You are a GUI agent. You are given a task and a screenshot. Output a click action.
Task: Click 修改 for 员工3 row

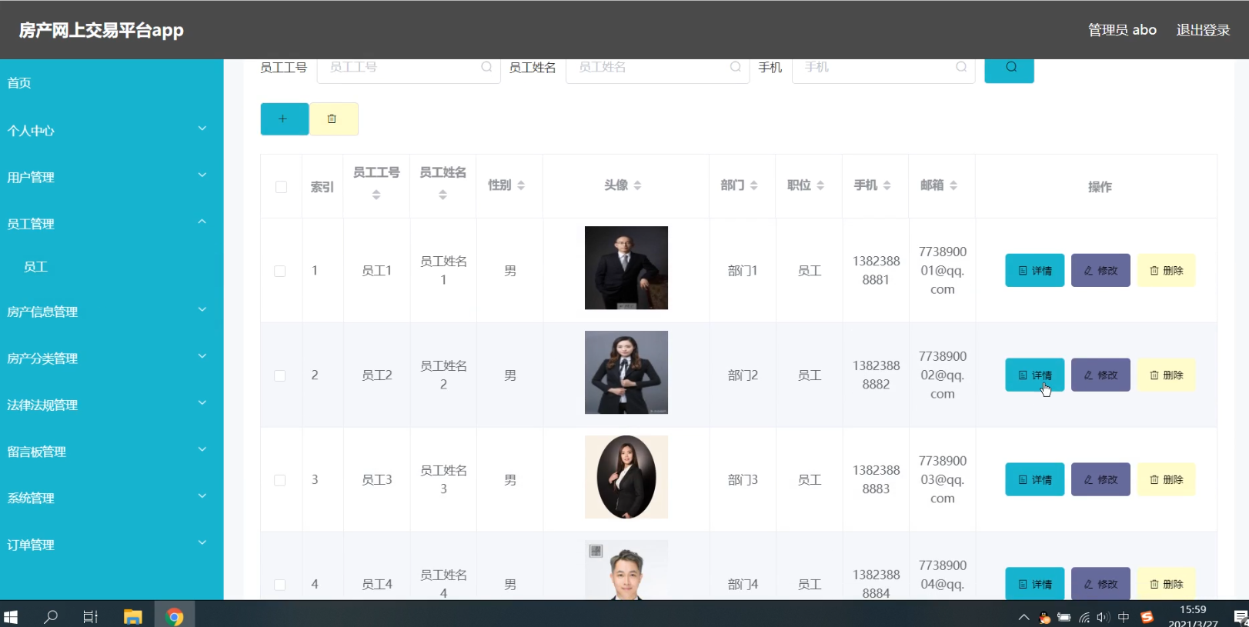tap(1100, 480)
